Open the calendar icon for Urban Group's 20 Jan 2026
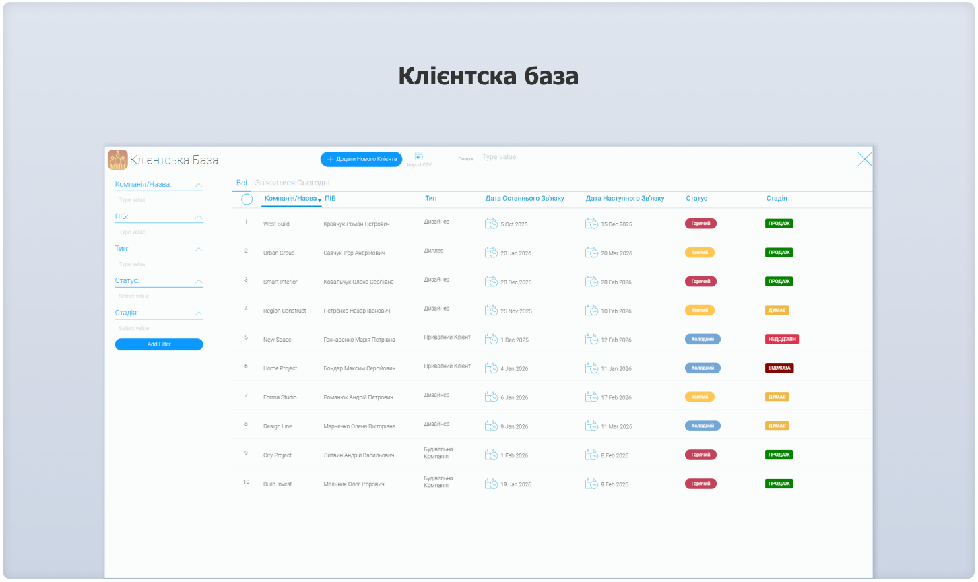 (x=491, y=252)
